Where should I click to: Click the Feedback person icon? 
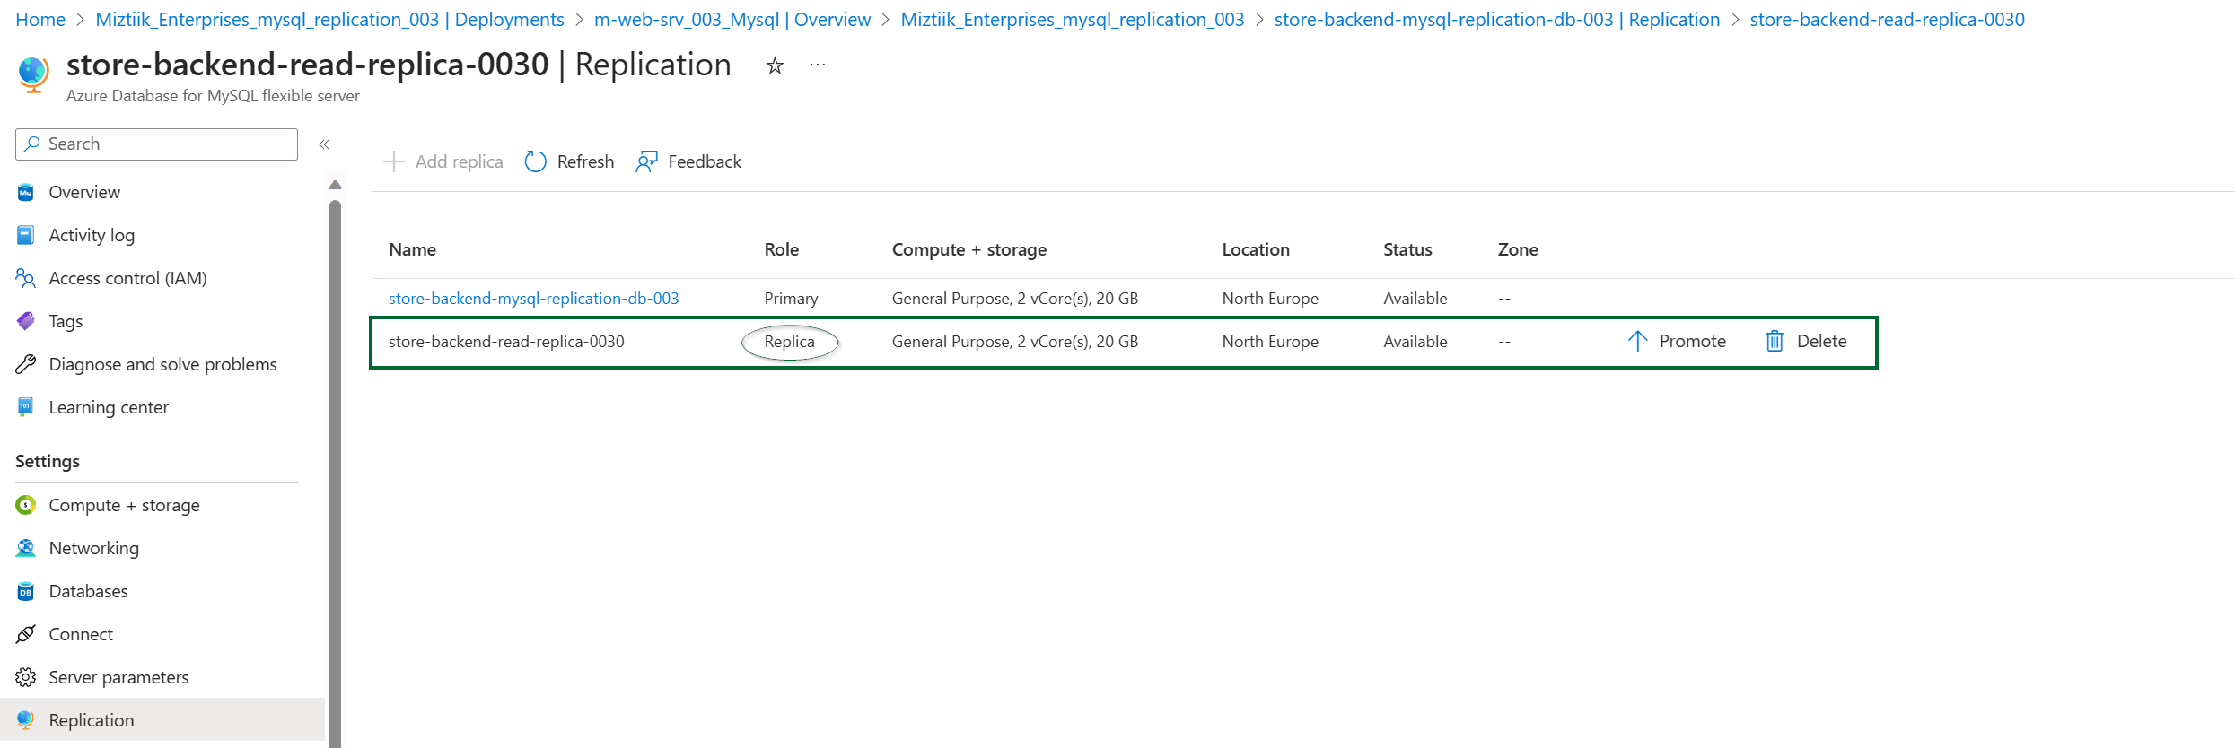(646, 161)
